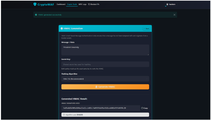The image size is (211, 120).
Task: Click into the Secret Key field
Action: [105, 64]
